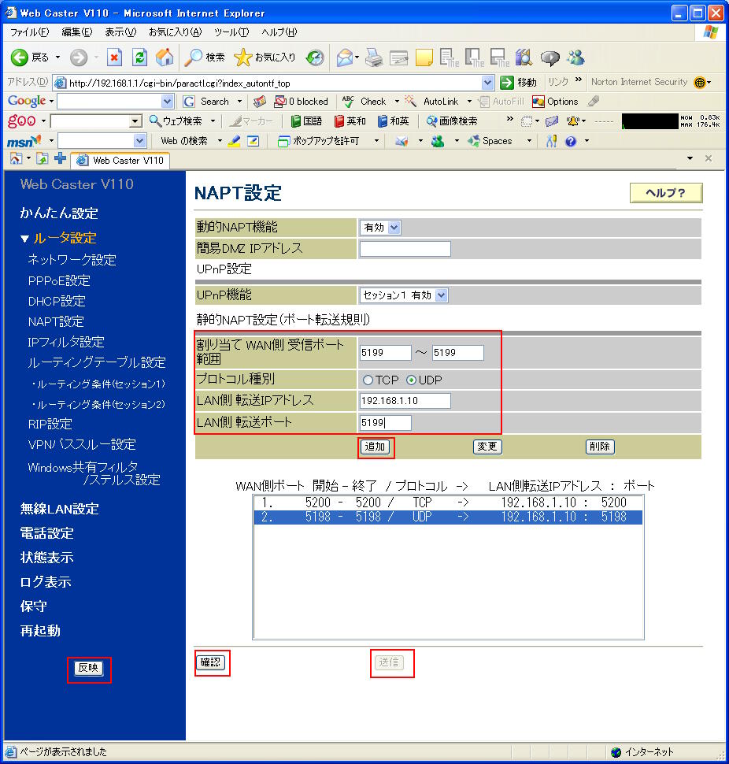Open the Favorites star icon (お気に入り)
Screen dimensions: 729x764
tap(242, 57)
